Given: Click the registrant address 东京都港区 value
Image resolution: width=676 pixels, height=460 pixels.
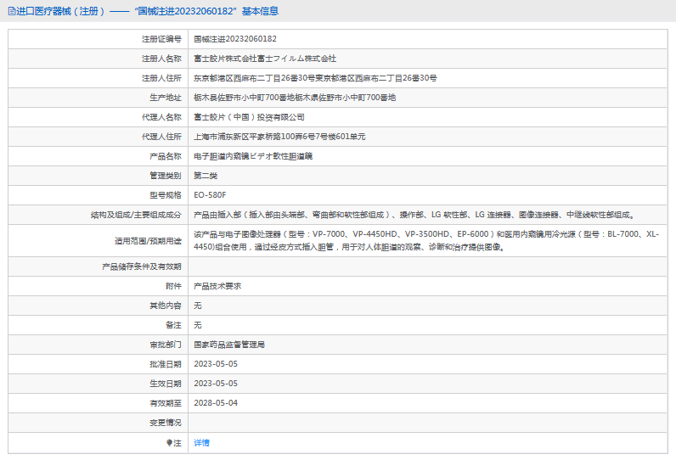Looking at the screenshot, I should (x=315, y=78).
